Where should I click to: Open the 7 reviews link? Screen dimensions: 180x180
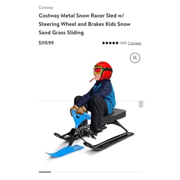134,43
